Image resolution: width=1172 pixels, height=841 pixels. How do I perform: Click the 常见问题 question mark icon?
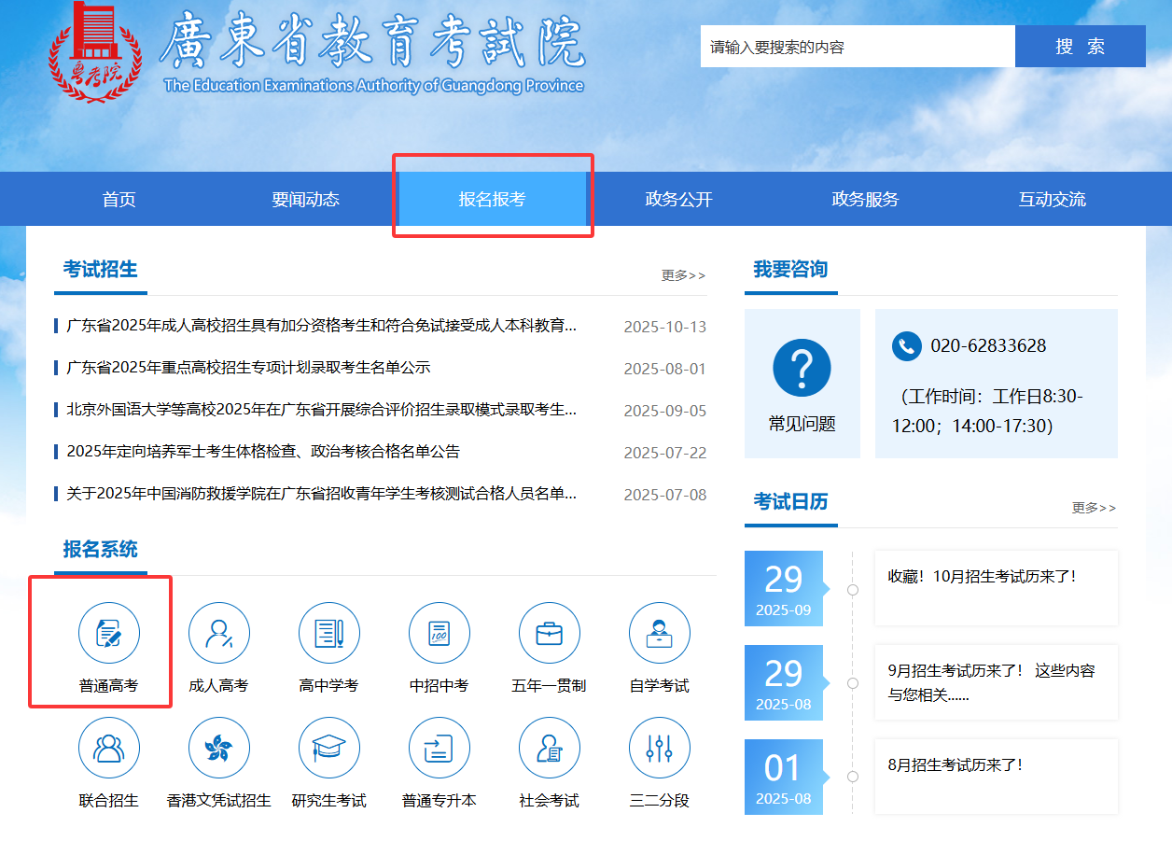coord(802,369)
